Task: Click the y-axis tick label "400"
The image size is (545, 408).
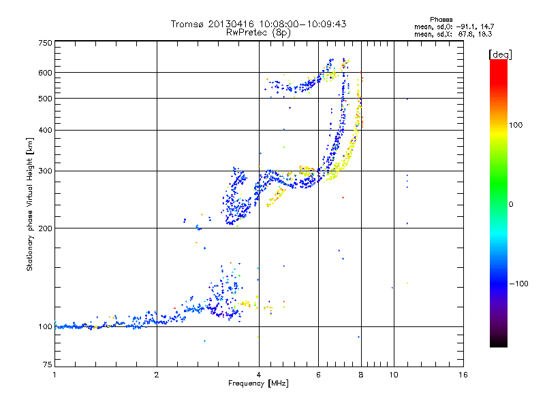Action: (x=45, y=130)
